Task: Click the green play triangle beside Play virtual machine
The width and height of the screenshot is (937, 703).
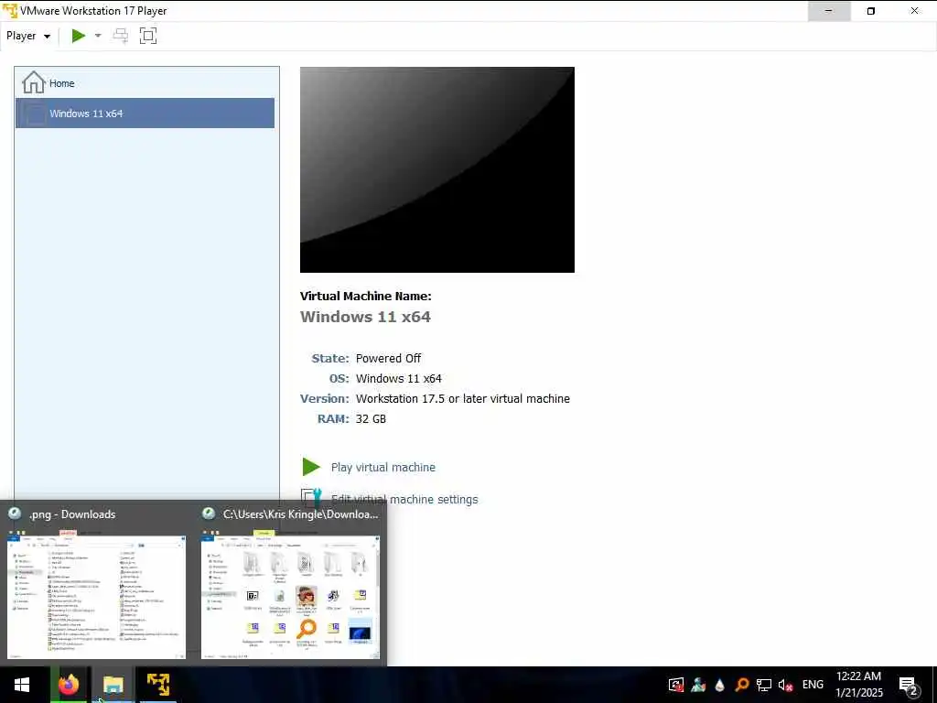Action: (311, 467)
